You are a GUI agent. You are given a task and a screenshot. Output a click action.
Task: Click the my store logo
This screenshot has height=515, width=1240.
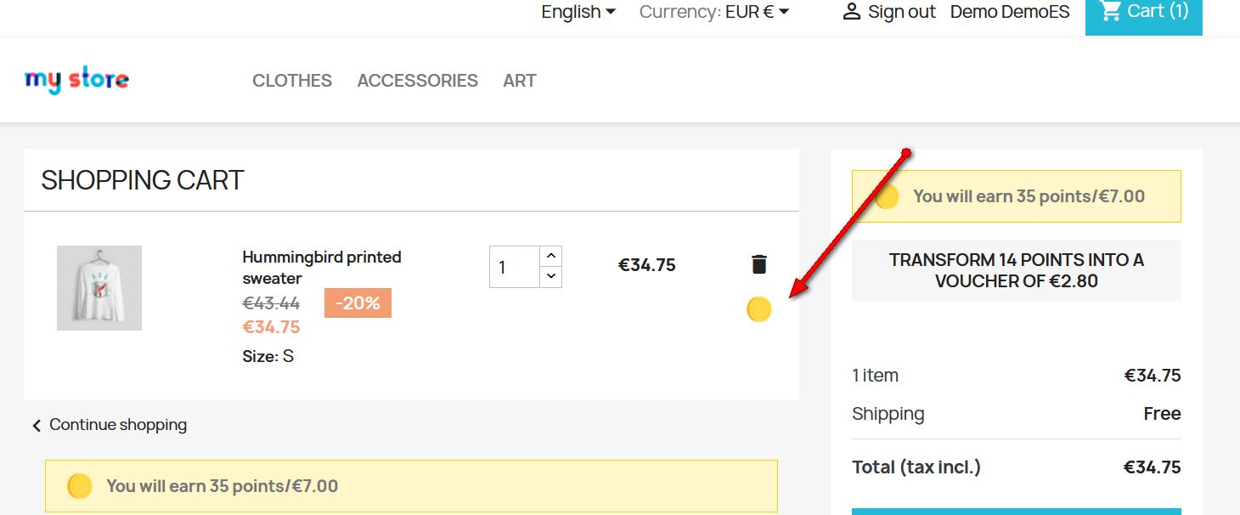(77, 81)
